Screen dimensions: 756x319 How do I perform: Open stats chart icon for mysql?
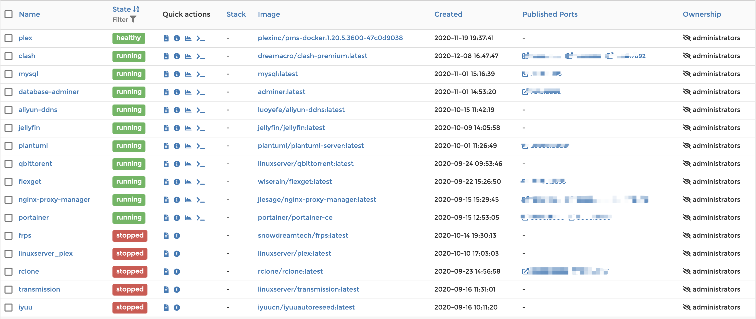(188, 74)
